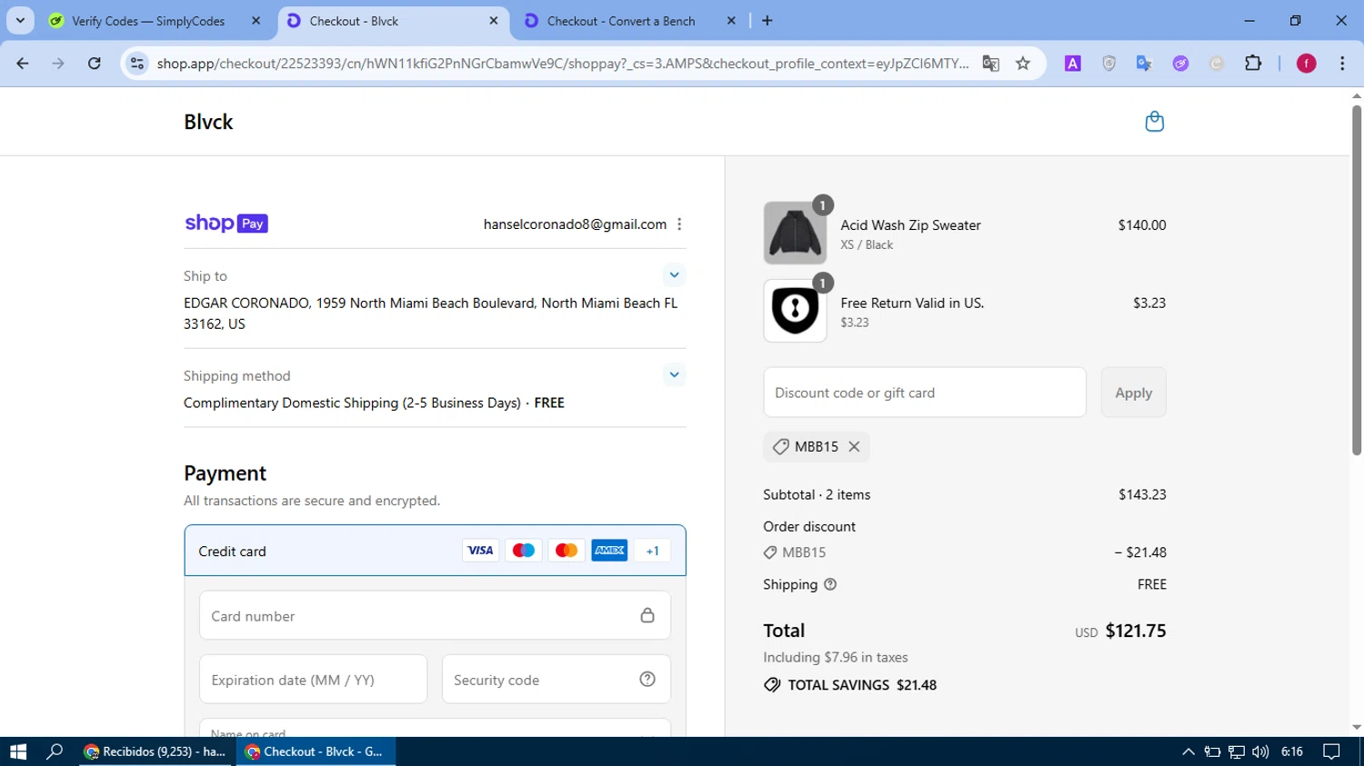
Task: Click the Visa card icon
Action: (480, 551)
